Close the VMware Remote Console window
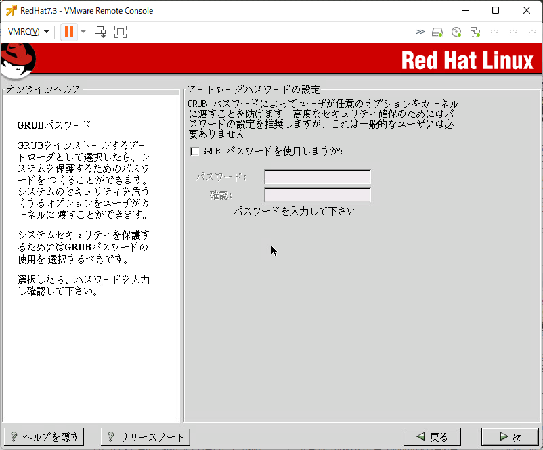The image size is (543, 450). pyautogui.click(x=526, y=10)
